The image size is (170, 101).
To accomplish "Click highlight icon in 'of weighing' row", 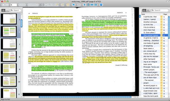I will tap(161, 46).
